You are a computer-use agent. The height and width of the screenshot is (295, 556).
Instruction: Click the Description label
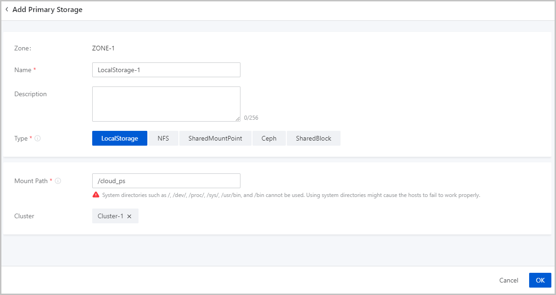pyautogui.click(x=31, y=94)
